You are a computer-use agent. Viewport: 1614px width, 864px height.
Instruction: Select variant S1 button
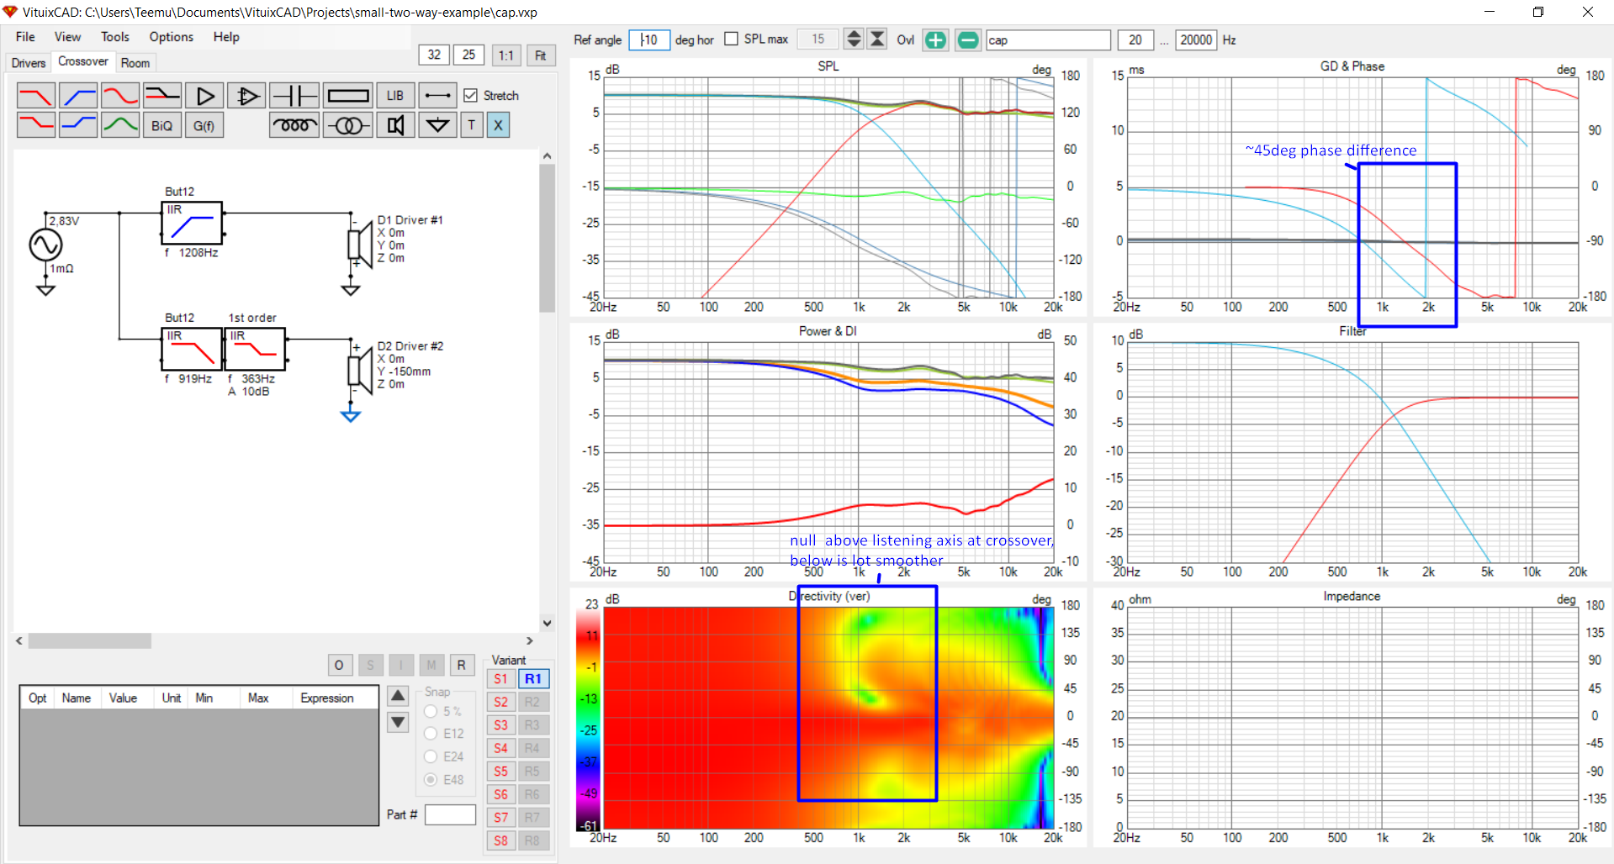coord(501,679)
